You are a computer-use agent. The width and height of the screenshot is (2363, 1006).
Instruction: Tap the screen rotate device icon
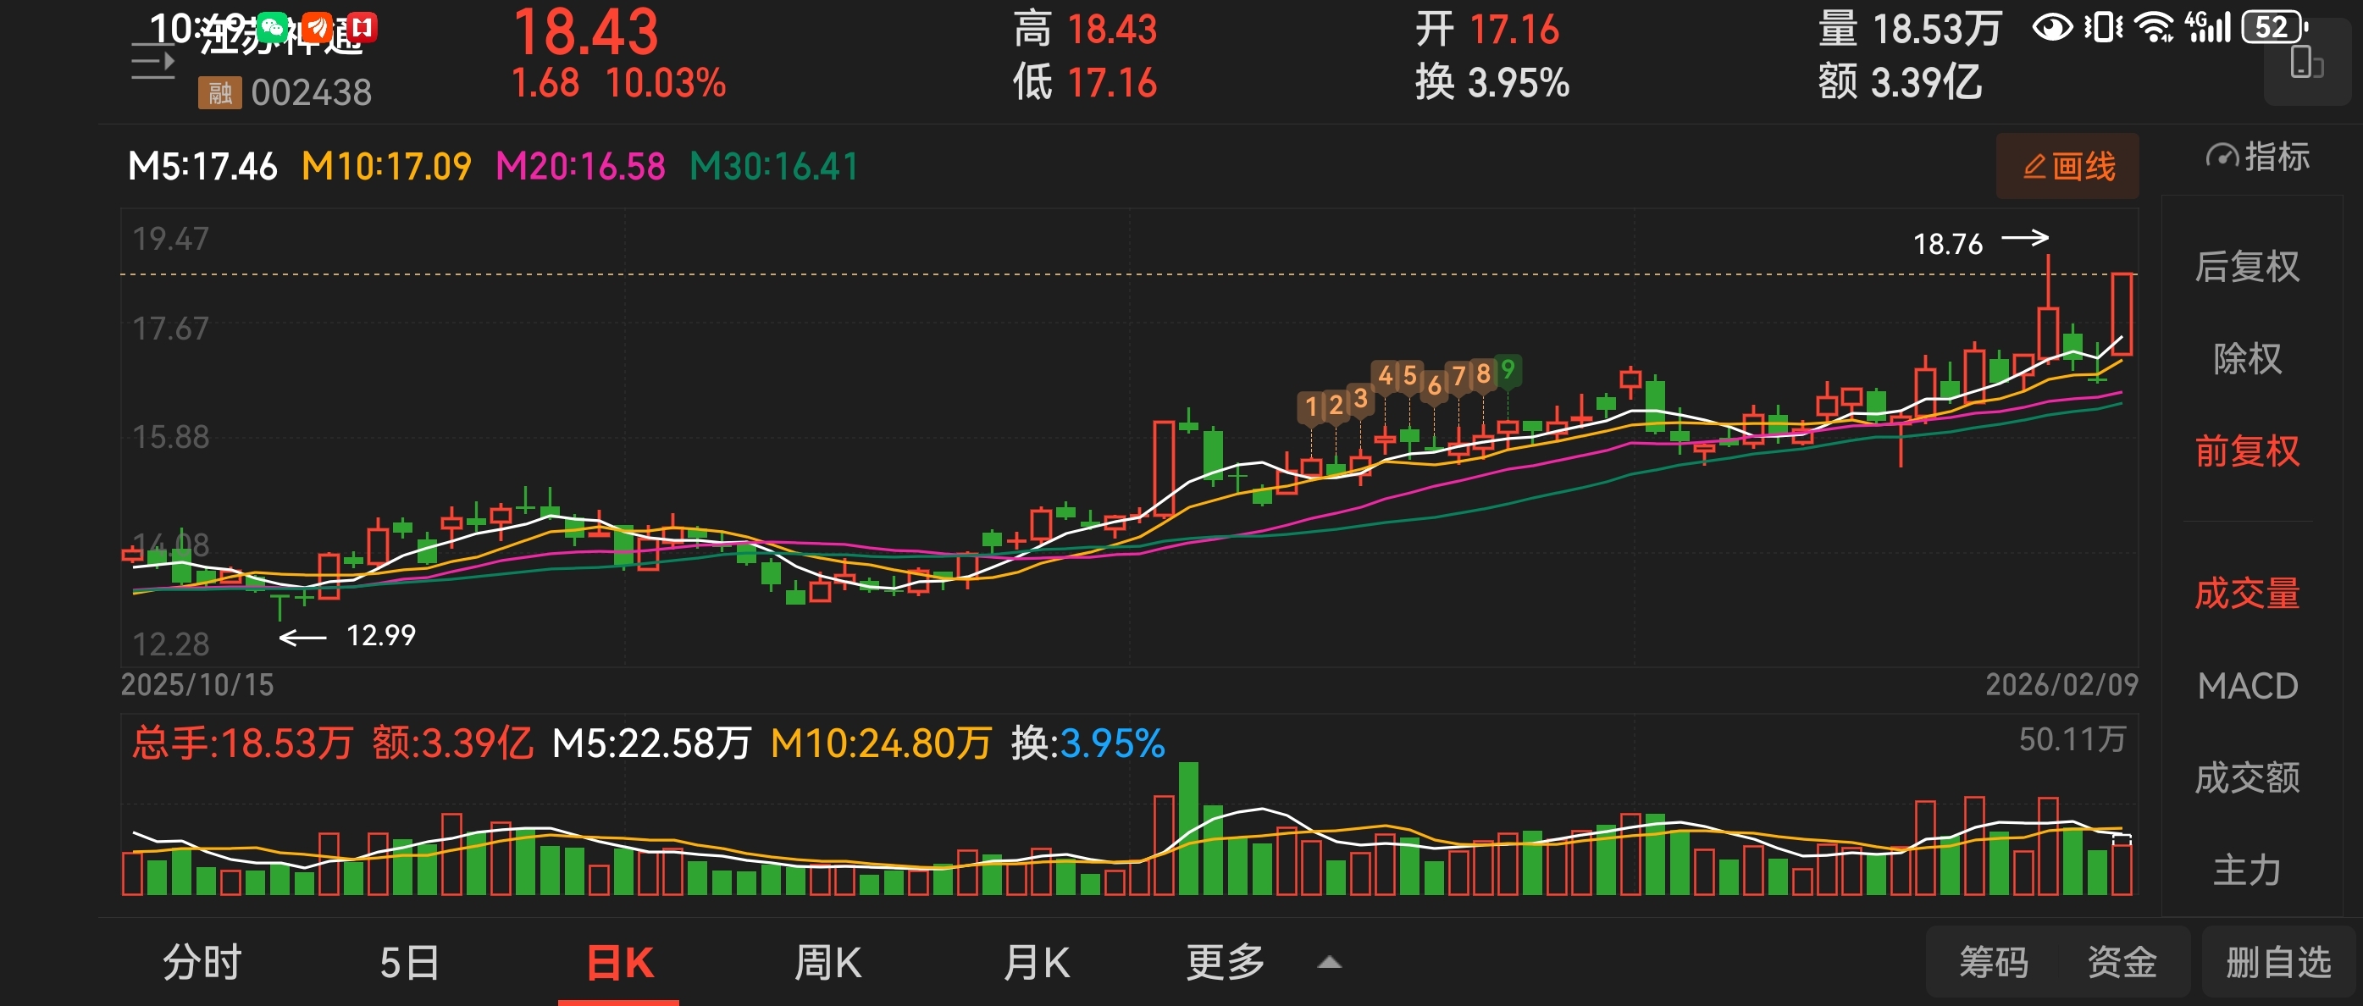(2306, 65)
